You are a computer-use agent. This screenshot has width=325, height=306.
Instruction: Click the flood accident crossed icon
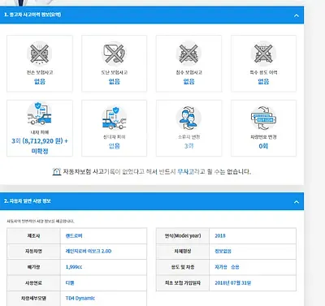[x=188, y=54]
